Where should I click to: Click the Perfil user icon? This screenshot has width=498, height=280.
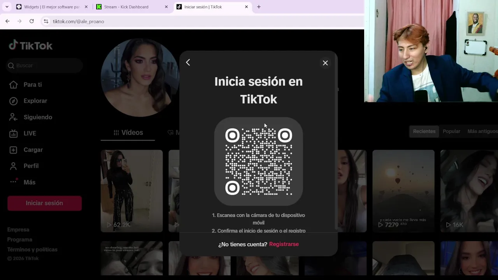tap(13, 166)
